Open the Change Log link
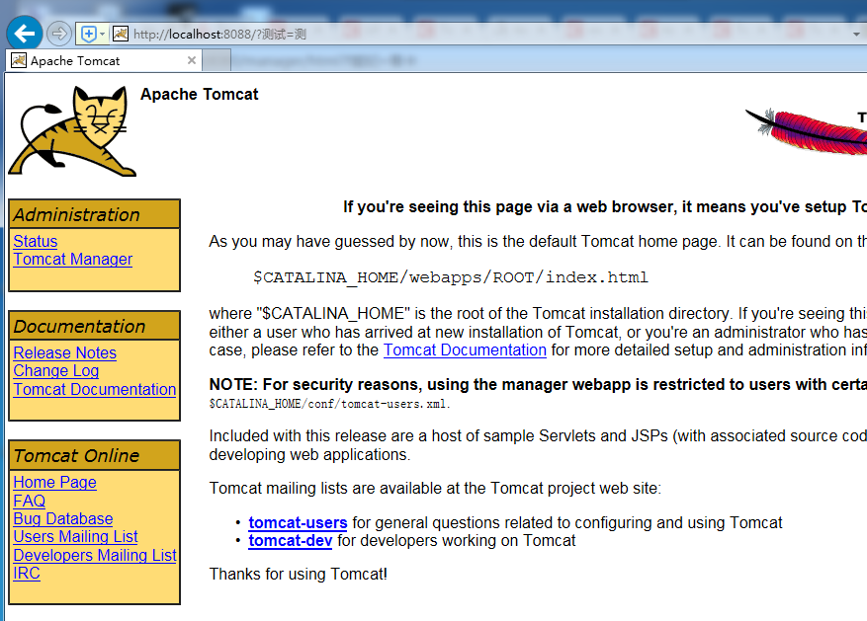The image size is (867, 621). click(55, 371)
